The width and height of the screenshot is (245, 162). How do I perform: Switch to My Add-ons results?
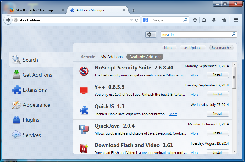click(111, 57)
